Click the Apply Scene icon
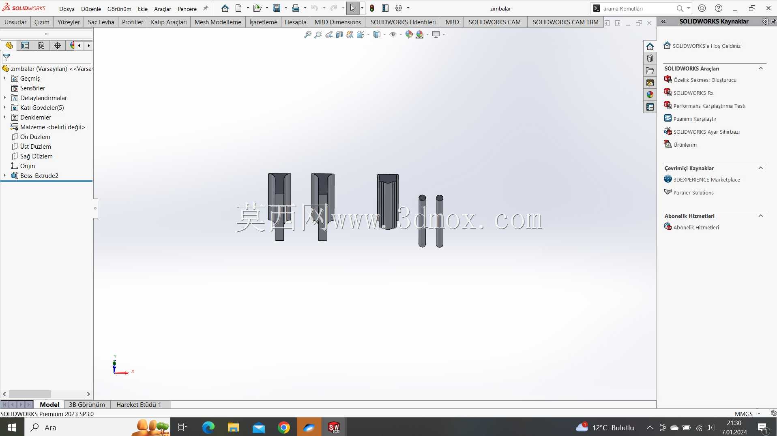 click(420, 34)
